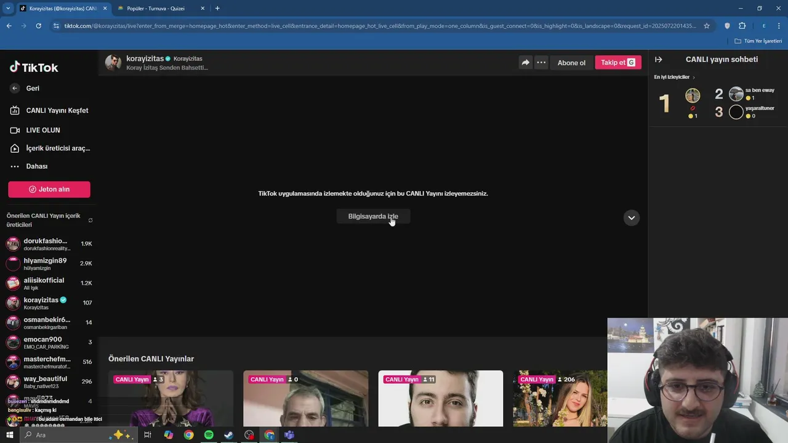The width and height of the screenshot is (788, 443).
Task: Share the live stream
Action: (525, 63)
